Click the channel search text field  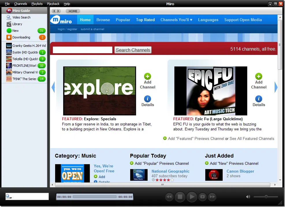[x=83, y=50]
